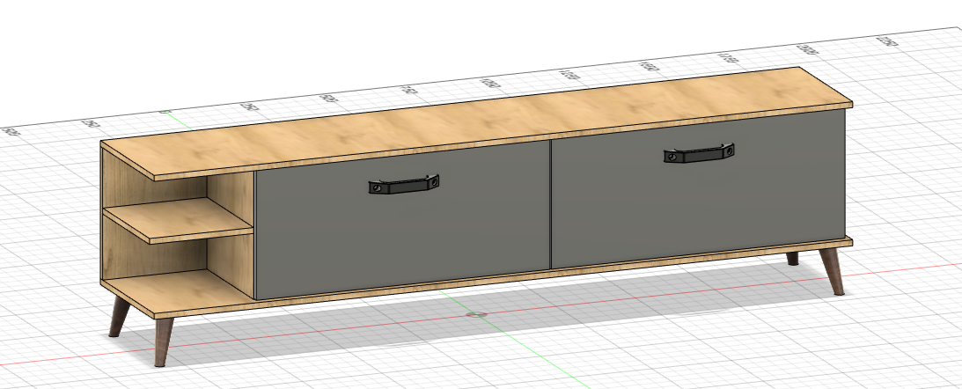Pick the rear-left tapered wooden leg
962x389 pixels.
point(119,317)
